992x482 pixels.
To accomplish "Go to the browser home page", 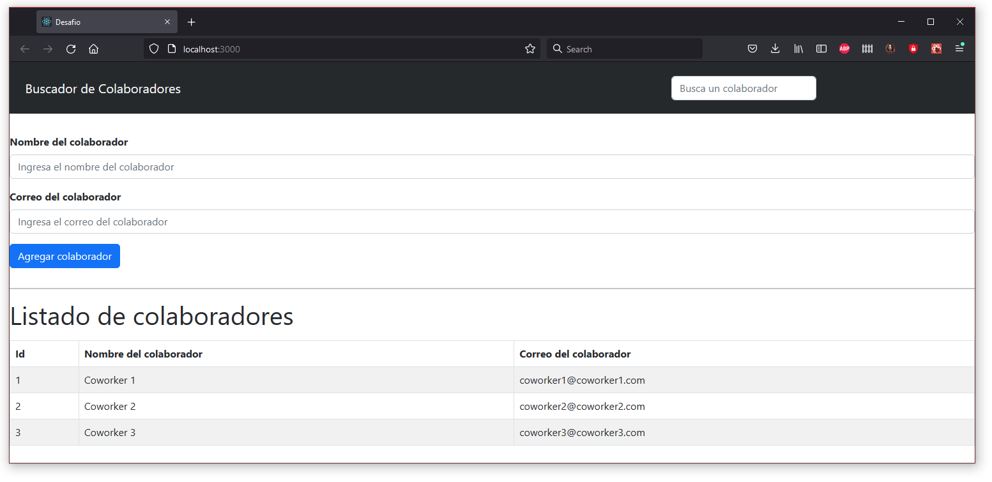I will click(x=93, y=49).
